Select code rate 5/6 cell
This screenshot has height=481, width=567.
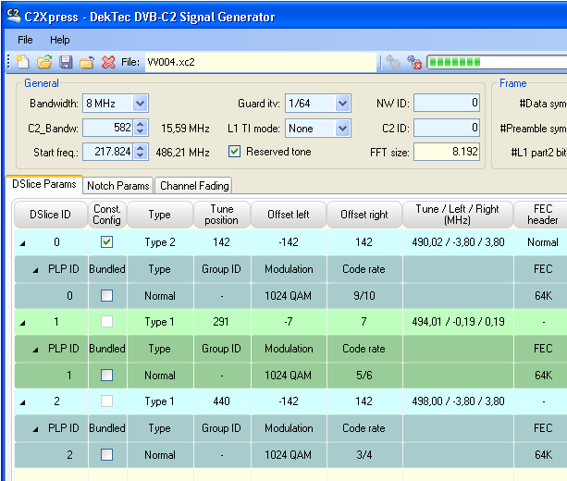[364, 376]
